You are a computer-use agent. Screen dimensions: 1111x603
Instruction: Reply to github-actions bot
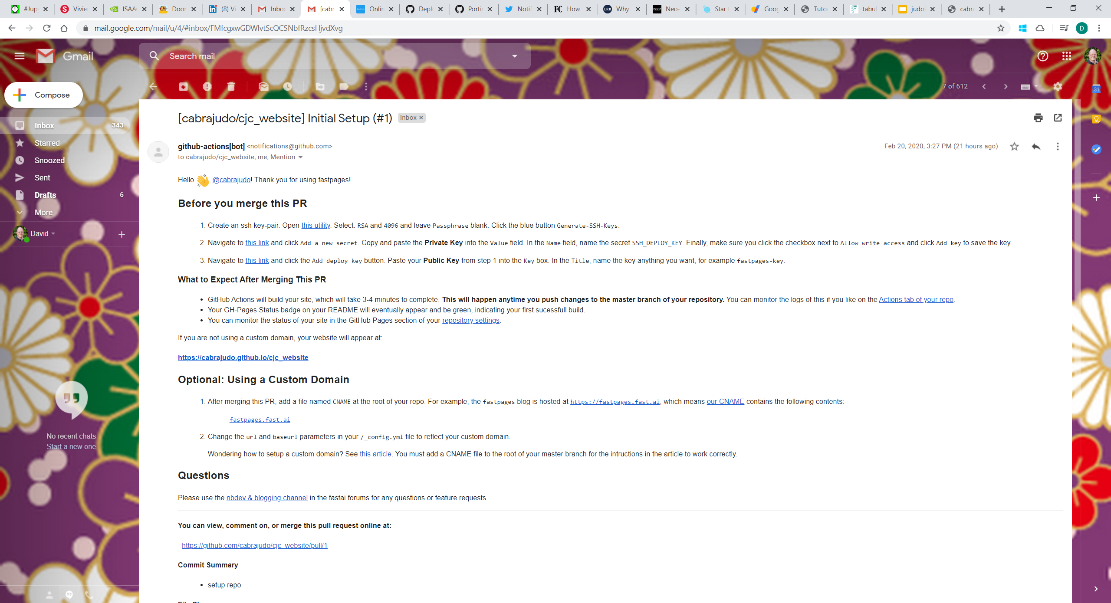point(1036,146)
